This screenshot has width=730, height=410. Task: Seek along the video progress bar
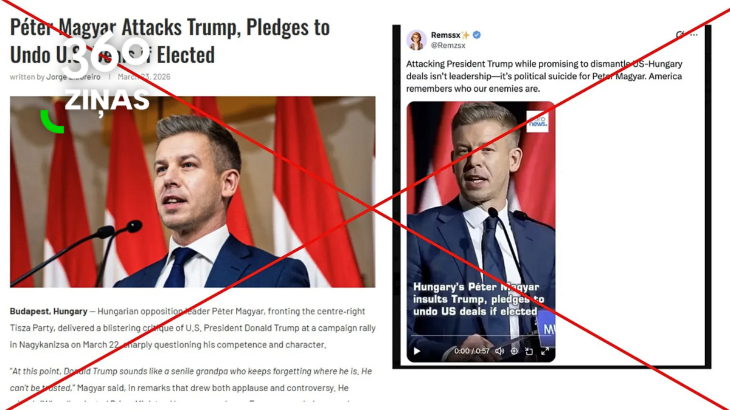click(x=481, y=336)
